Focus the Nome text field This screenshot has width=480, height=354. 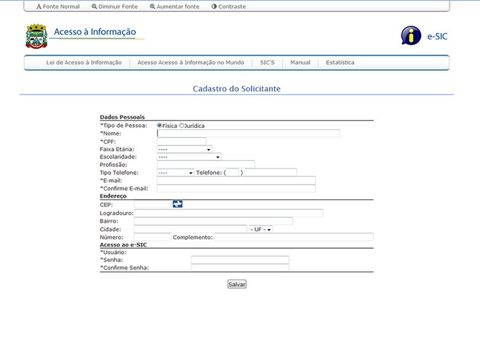(x=248, y=133)
